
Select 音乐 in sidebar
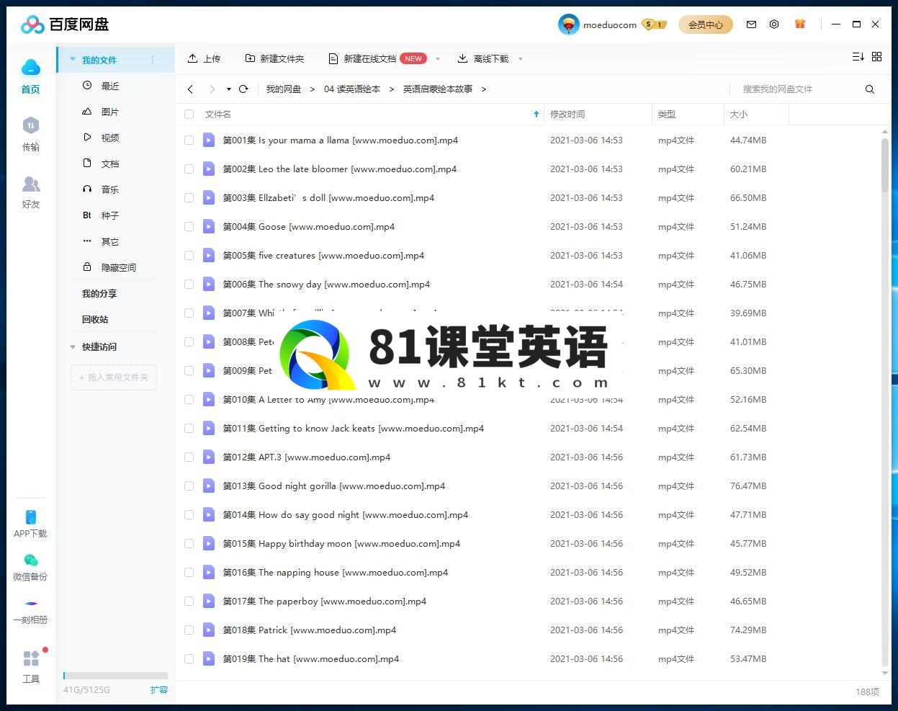click(x=110, y=189)
